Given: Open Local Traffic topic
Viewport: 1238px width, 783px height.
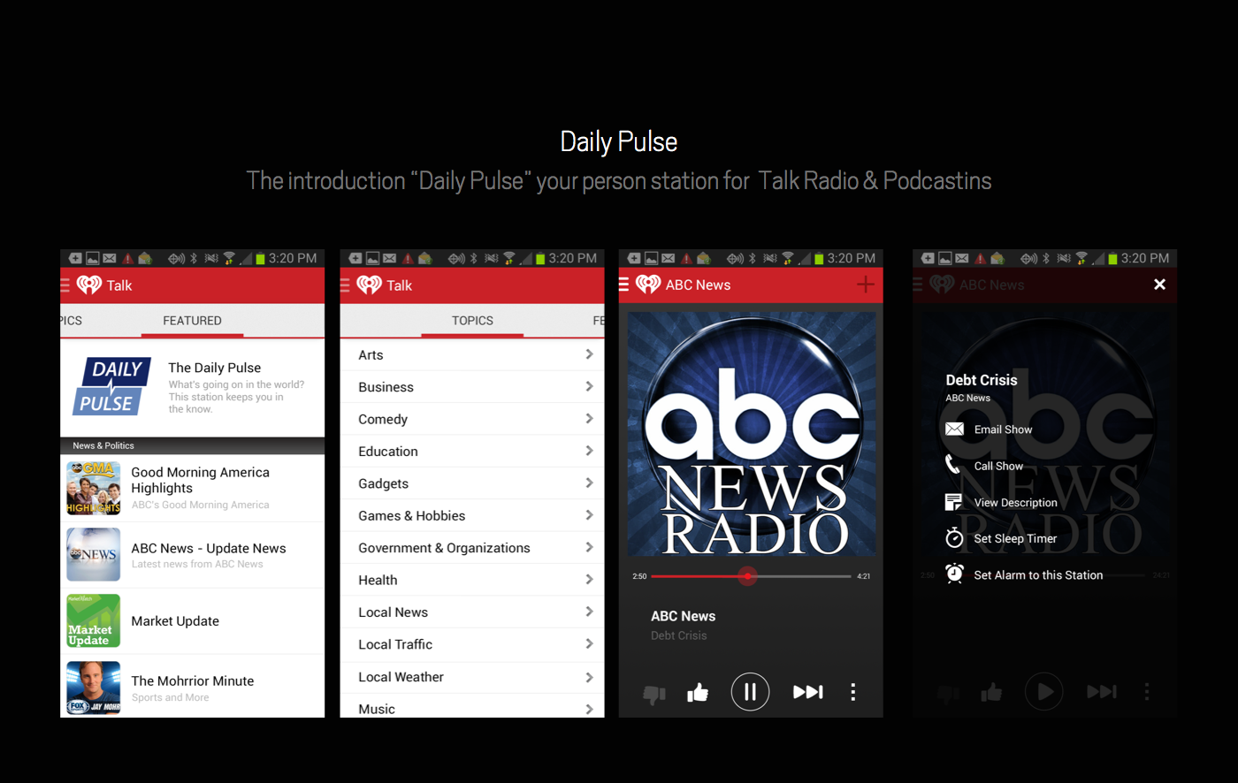Looking at the screenshot, I should point(472,644).
